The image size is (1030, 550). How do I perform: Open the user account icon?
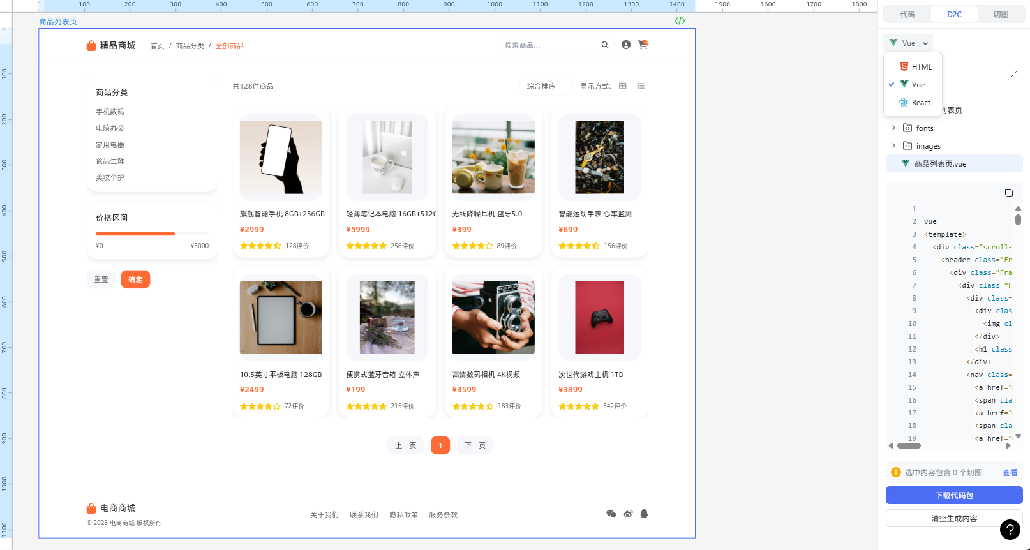tap(625, 45)
